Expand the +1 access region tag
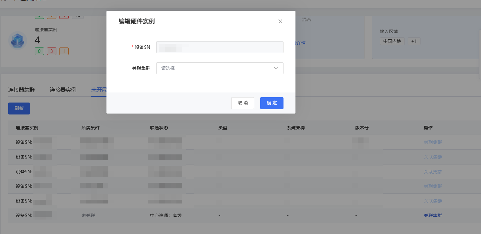 pos(414,41)
